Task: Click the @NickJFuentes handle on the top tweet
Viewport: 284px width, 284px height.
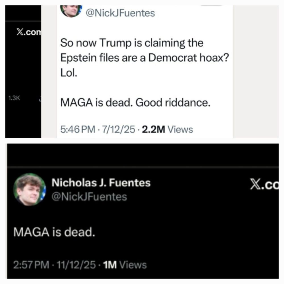Action: (x=120, y=13)
